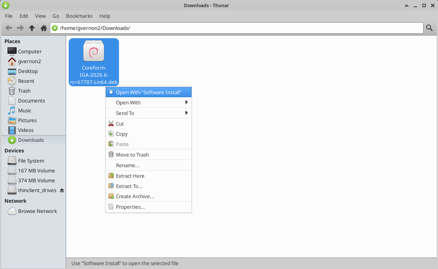Choose Copy from the context menu
Viewport: 438px width, 269px height.
coord(149,134)
